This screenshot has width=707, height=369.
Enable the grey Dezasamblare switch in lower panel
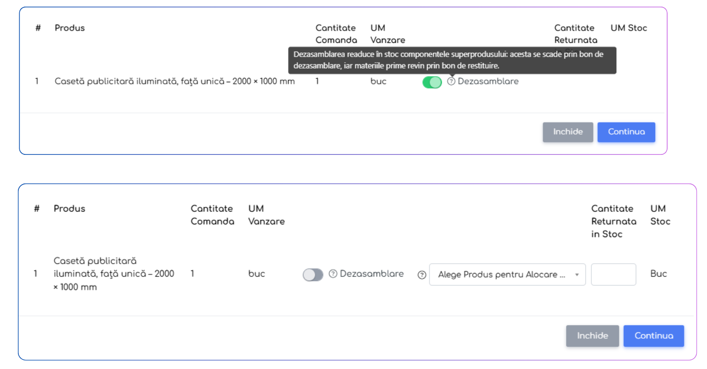click(x=313, y=275)
